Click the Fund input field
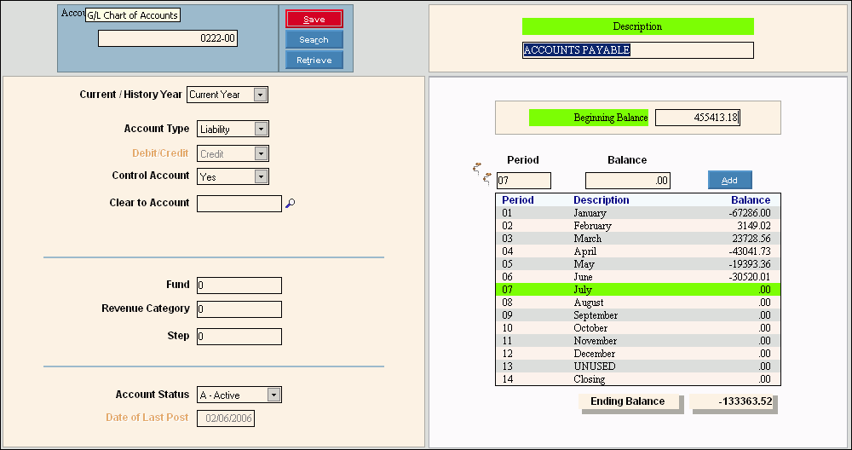 (x=239, y=286)
